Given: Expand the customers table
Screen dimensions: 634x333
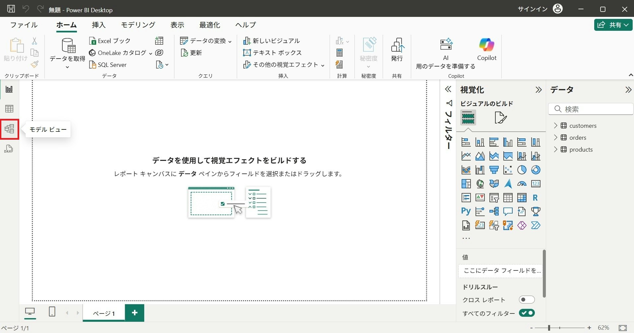Looking at the screenshot, I should click(x=556, y=125).
